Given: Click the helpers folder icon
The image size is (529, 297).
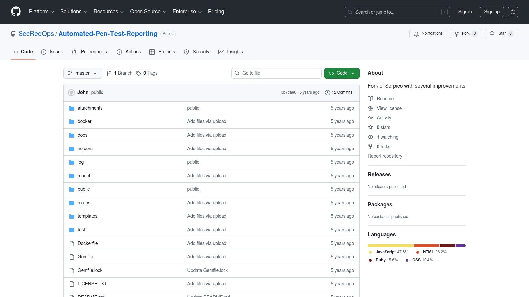Looking at the screenshot, I should [72, 149].
